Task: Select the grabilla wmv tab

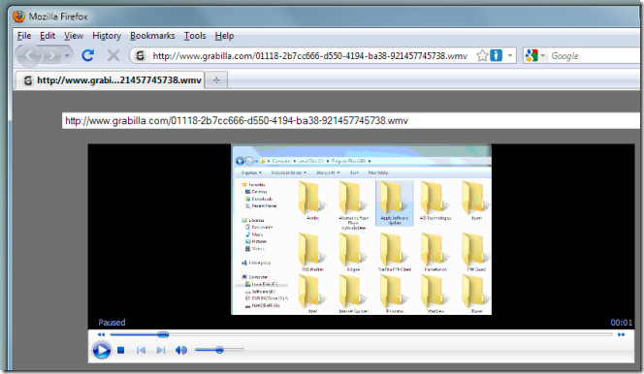Action: pos(110,80)
